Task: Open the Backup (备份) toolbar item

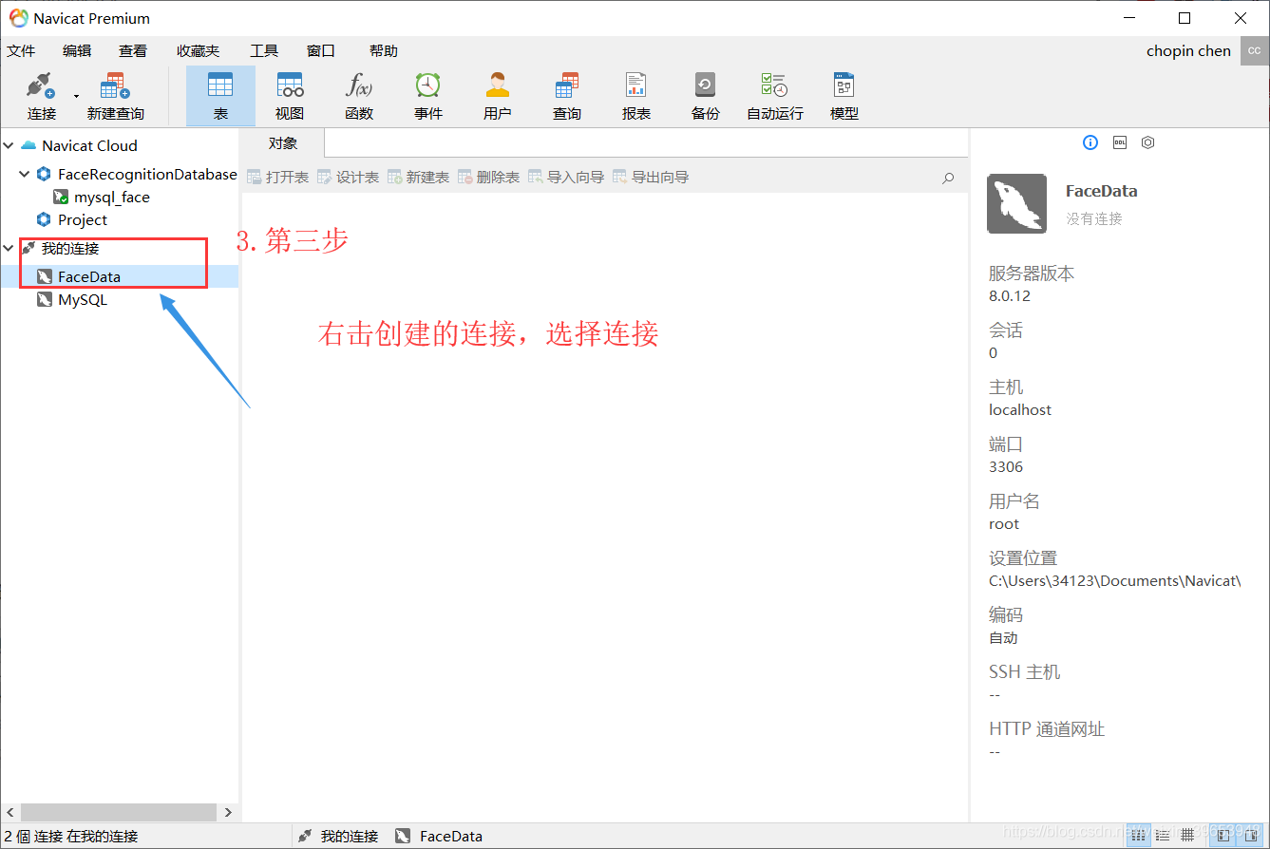Action: click(706, 96)
